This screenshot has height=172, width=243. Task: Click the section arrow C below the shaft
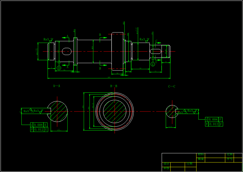[x=158, y=60]
